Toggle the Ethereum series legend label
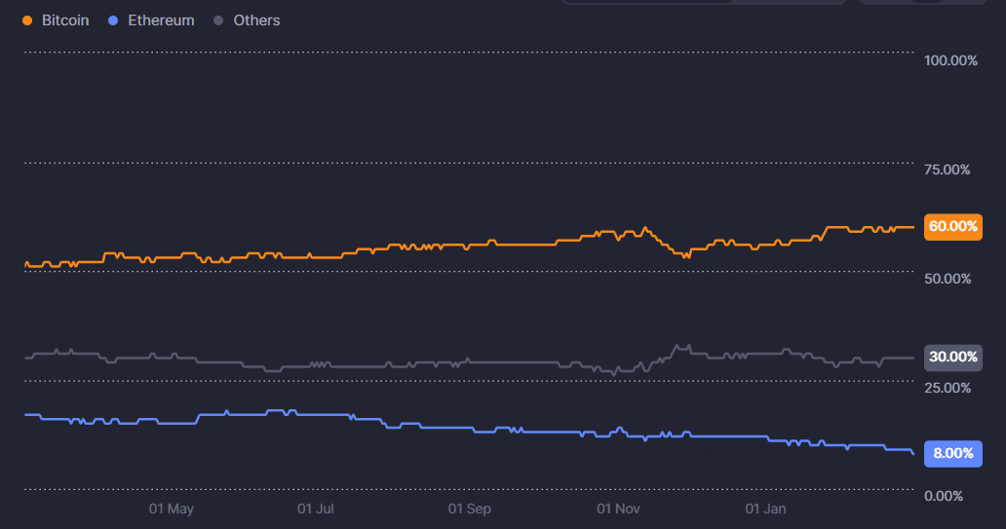 coord(161,20)
